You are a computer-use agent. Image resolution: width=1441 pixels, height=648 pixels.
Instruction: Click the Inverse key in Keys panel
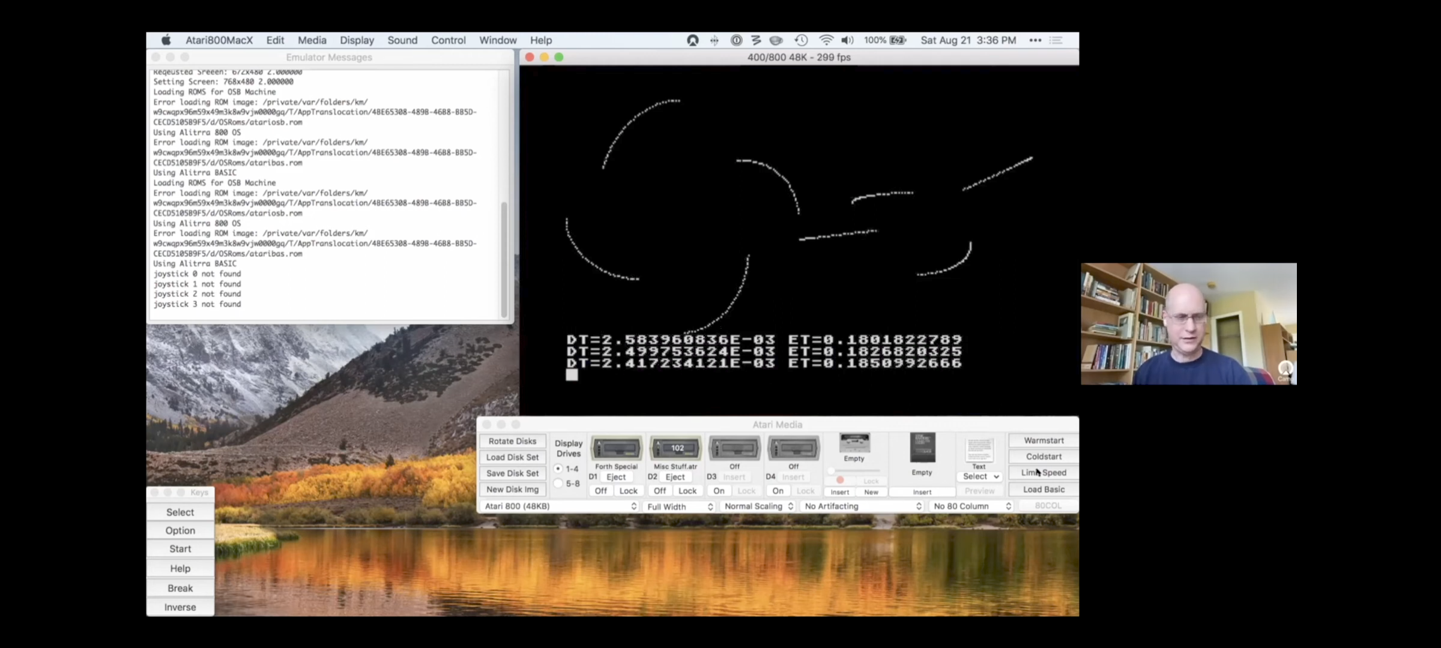180,607
